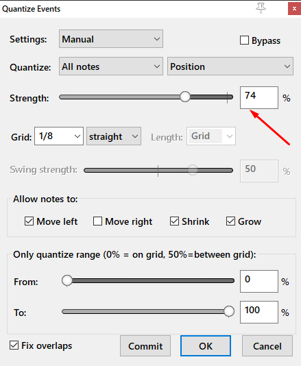Check the Move right option
The image size is (301, 366).
coord(97,221)
